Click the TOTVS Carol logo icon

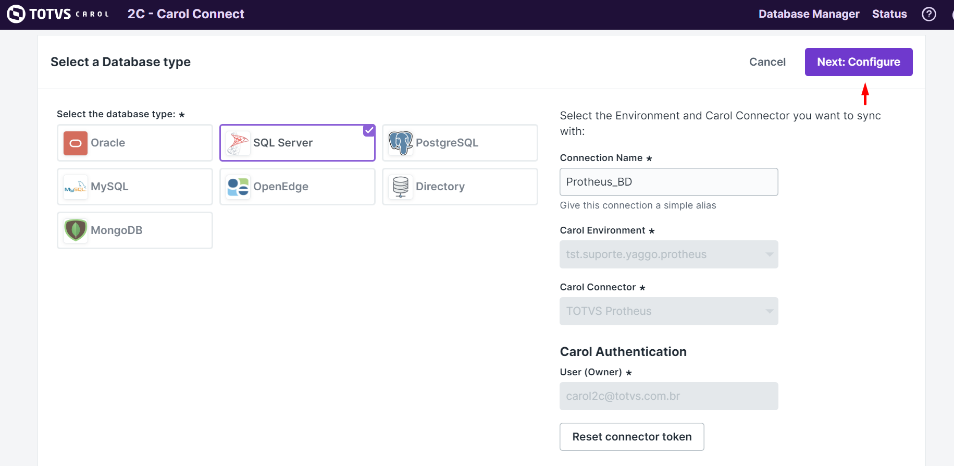tap(16, 14)
